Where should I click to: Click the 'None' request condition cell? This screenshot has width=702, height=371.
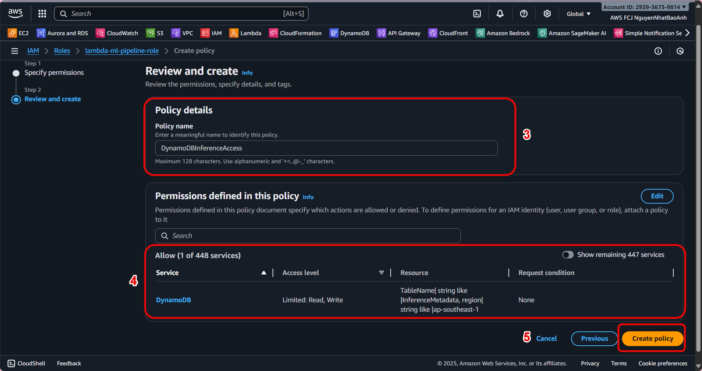click(526, 300)
